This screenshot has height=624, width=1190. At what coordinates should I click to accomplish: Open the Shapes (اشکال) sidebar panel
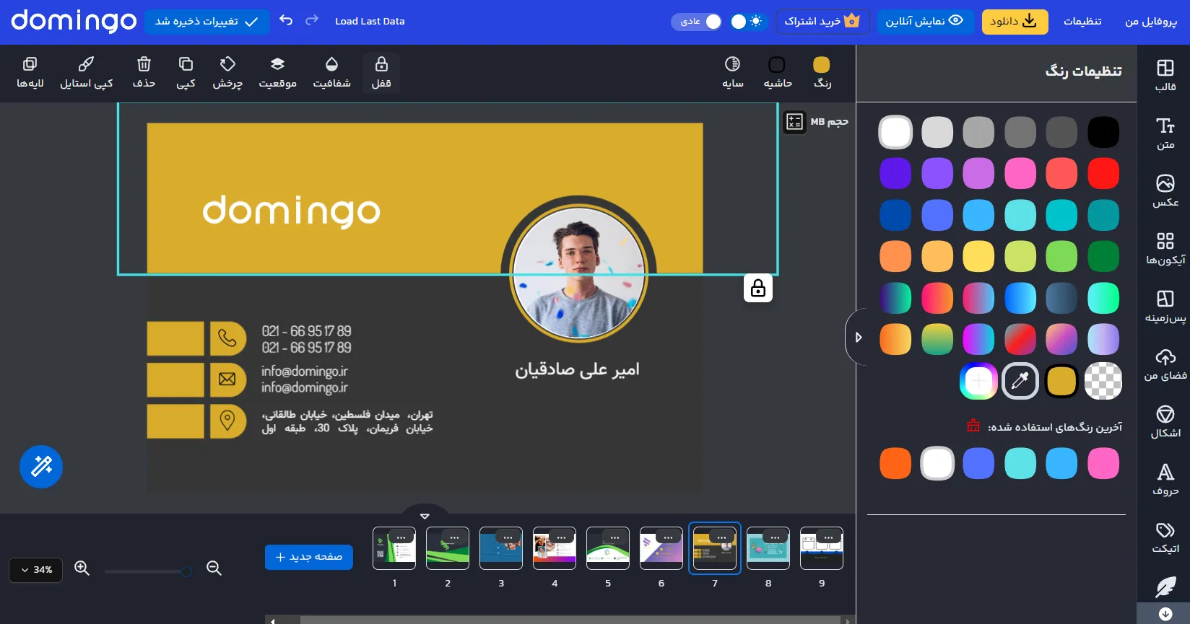point(1165,422)
